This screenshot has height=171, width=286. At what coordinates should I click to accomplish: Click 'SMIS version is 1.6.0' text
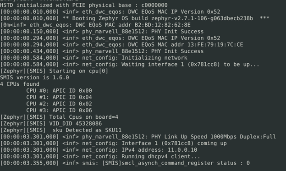[34, 77]
